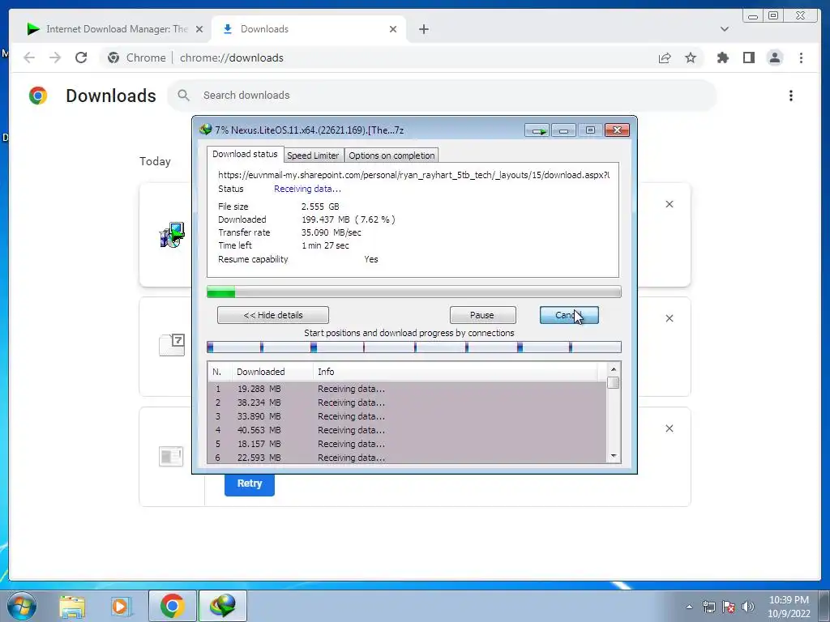Select connection row 1 with 19.288 MB
Viewport: 830px width, 622px height.
pyautogui.click(x=407, y=389)
